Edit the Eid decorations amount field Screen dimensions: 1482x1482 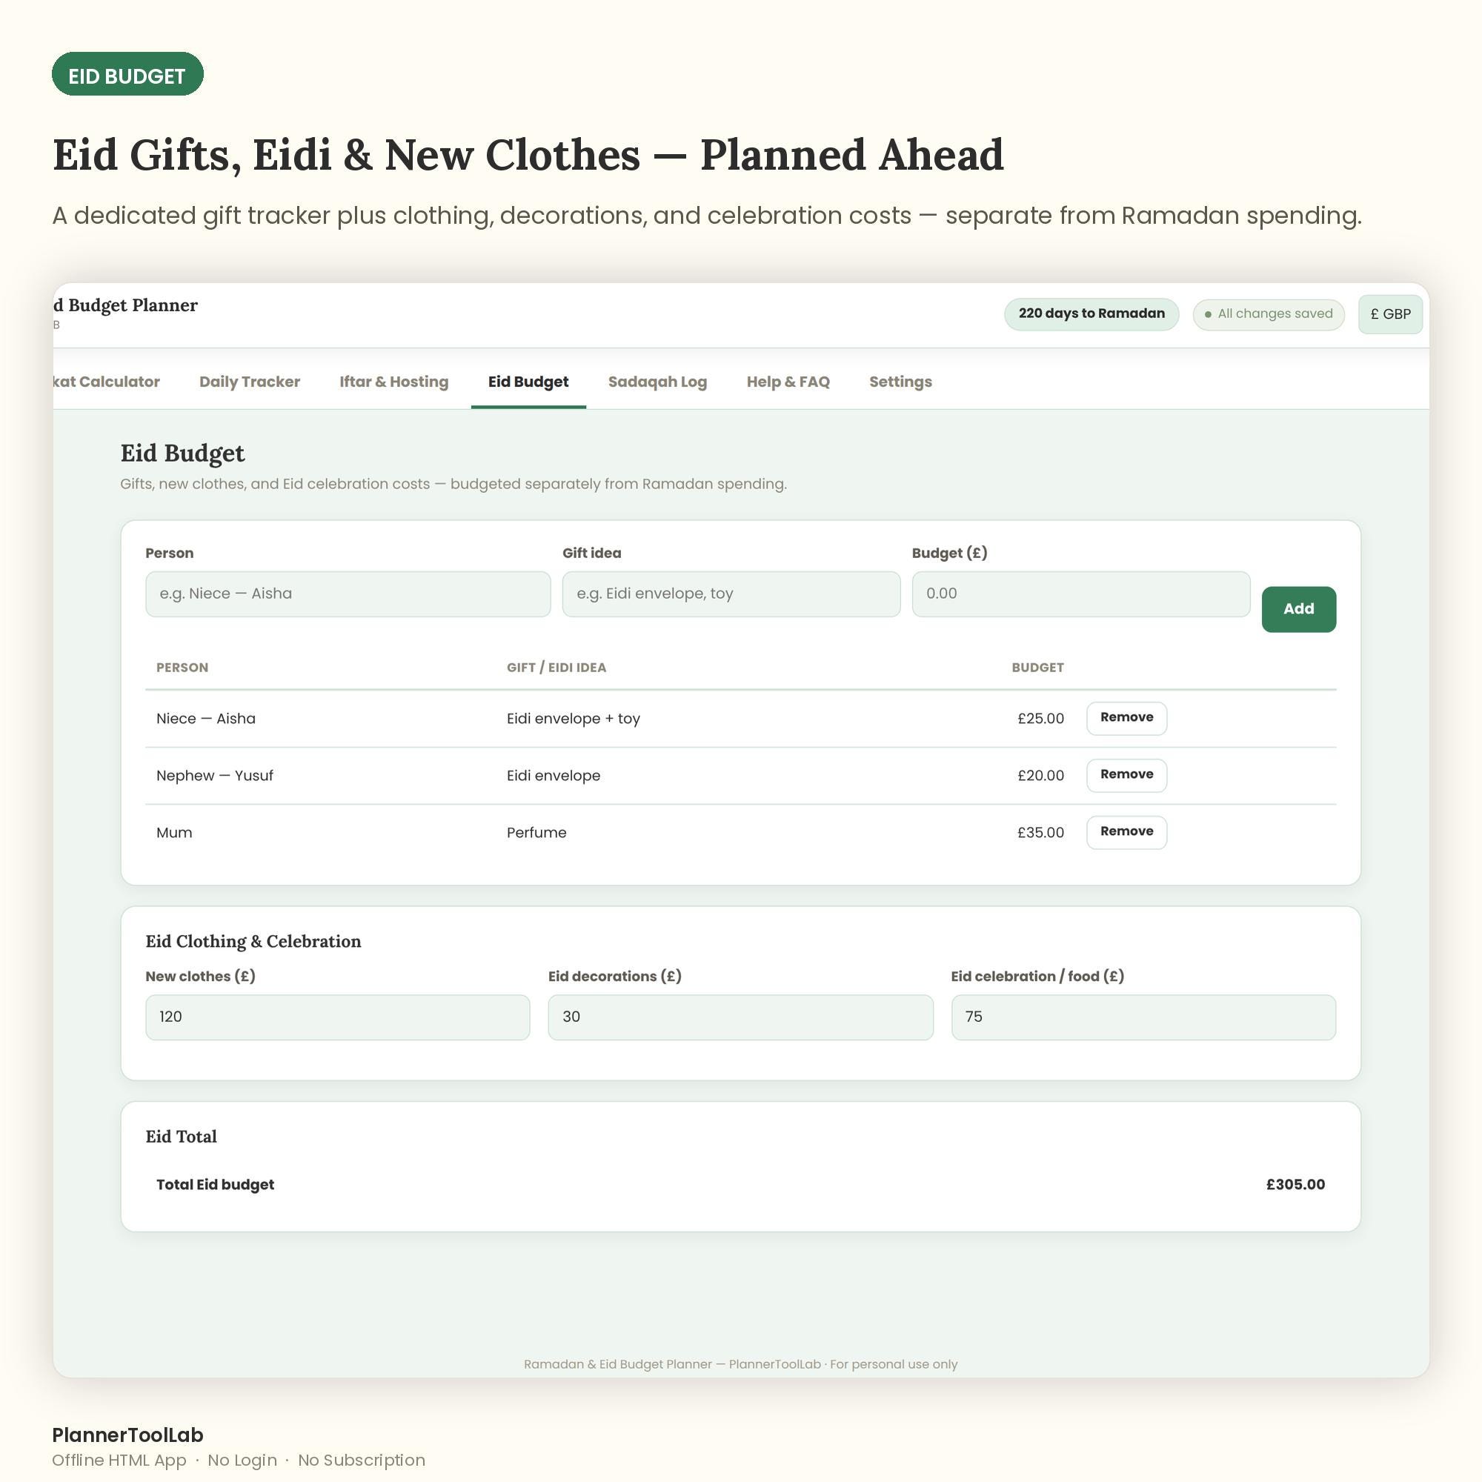coord(740,1017)
